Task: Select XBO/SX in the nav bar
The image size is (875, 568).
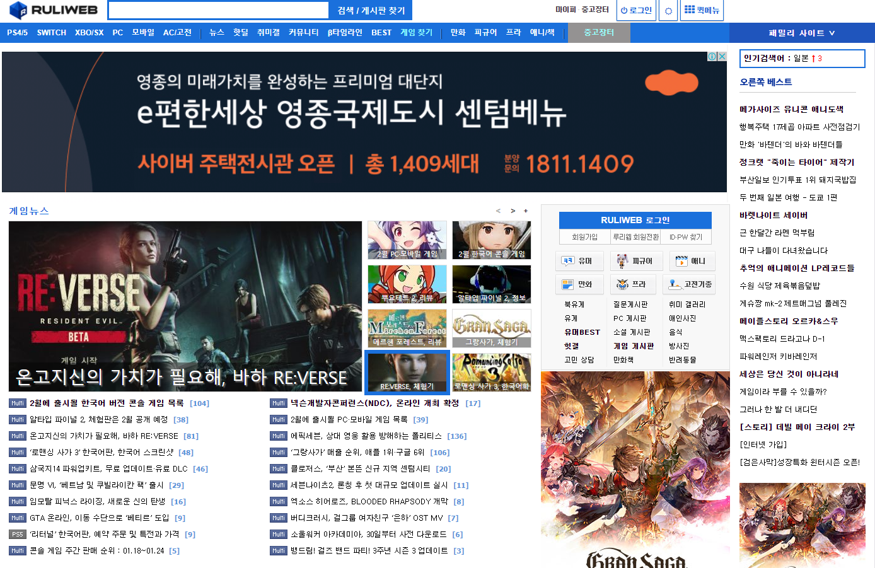Action: pos(90,33)
